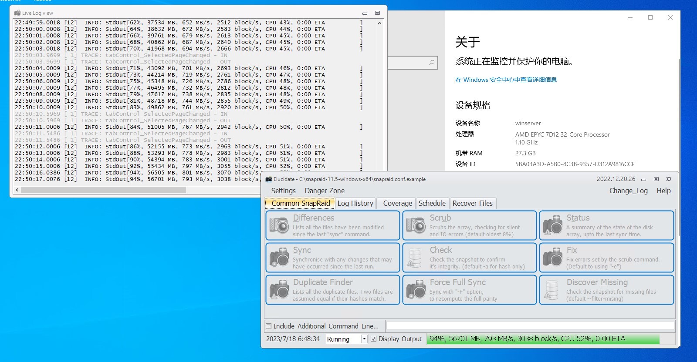The height and width of the screenshot is (362, 697).
Task: Run Force Full Sync
Action: coord(470,290)
